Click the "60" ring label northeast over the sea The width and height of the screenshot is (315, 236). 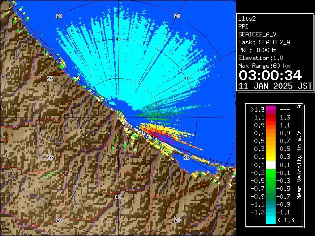click(x=177, y=16)
